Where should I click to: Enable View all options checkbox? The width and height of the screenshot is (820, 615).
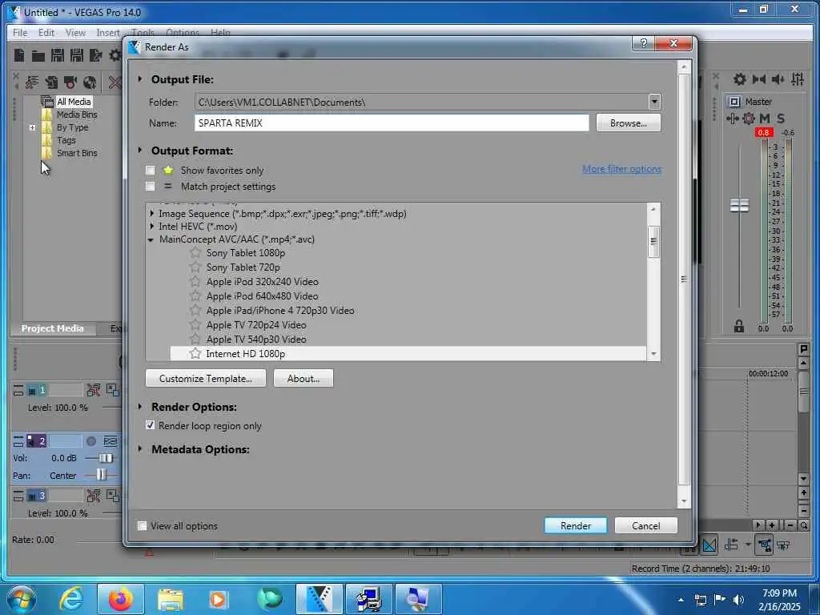(x=142, y=525)
